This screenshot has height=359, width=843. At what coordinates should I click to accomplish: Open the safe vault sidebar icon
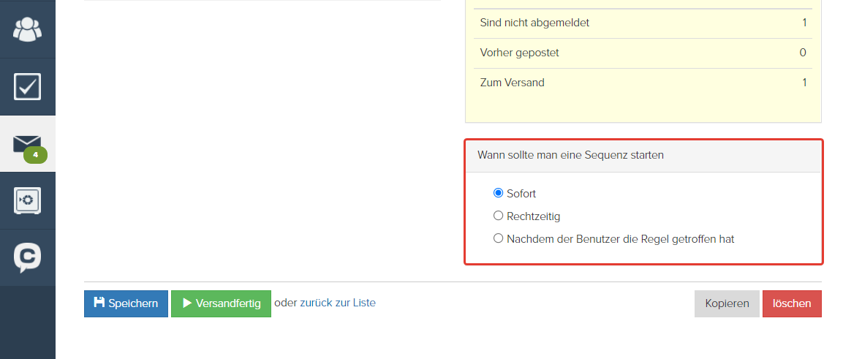[28, 201]
